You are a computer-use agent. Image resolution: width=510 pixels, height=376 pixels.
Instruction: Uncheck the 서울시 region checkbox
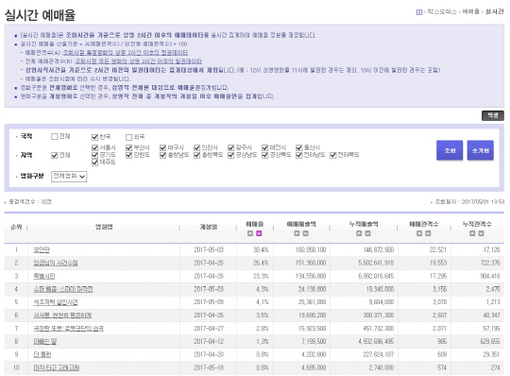click(94, 148)
